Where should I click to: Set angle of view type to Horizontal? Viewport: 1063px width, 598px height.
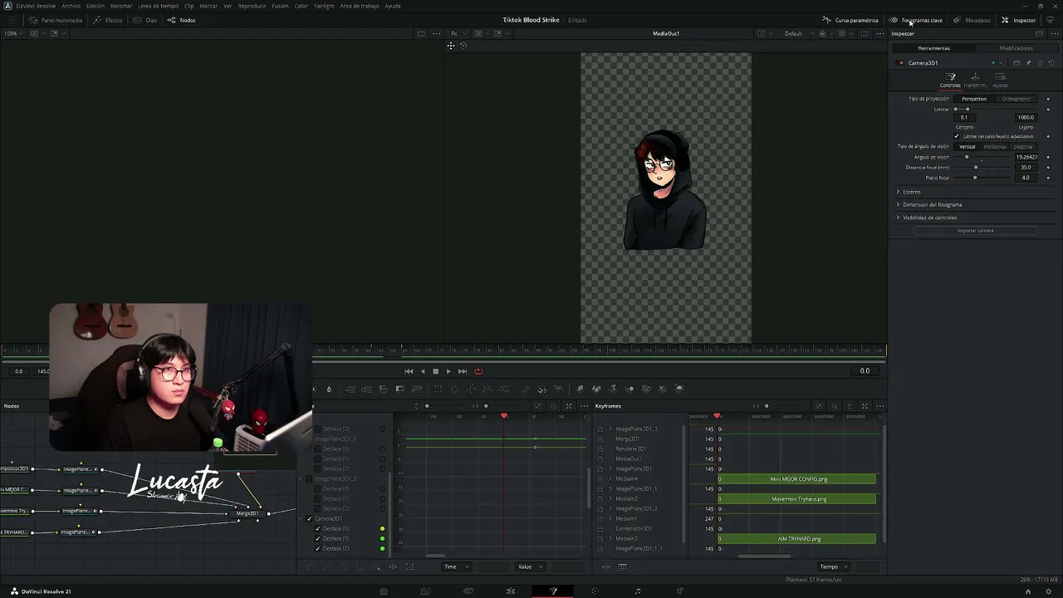995,147
